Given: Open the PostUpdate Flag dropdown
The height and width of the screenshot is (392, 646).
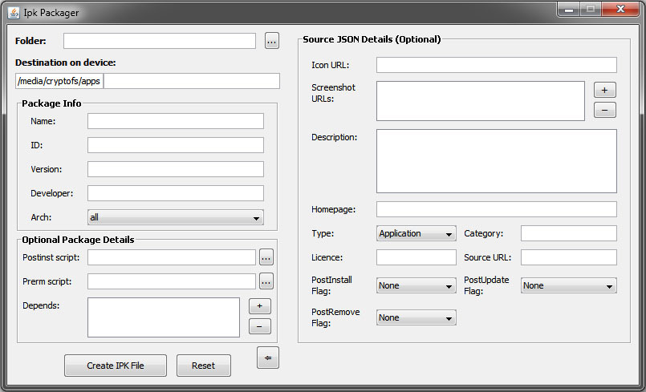Looking at the screenshot, I should (x=568, y=285).
